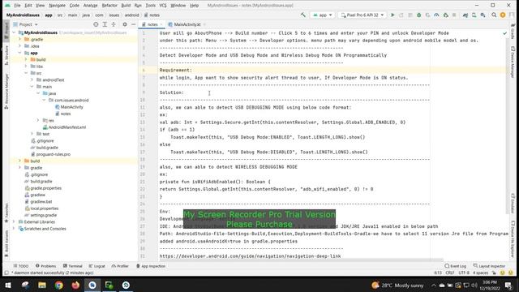Click the orange update notification icon

coord(503,15)
